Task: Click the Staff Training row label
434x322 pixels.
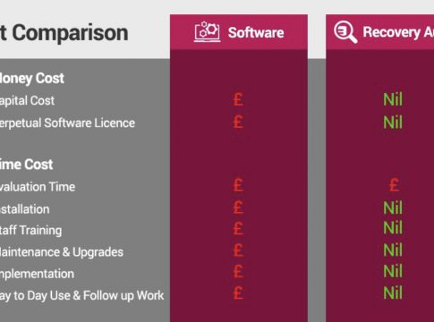Action: coord(31,231)
